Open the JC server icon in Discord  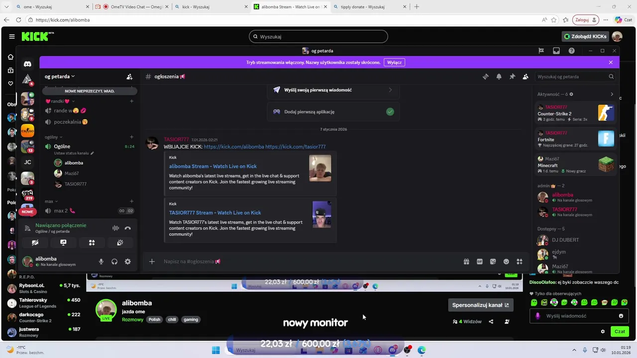click(27, 162)
